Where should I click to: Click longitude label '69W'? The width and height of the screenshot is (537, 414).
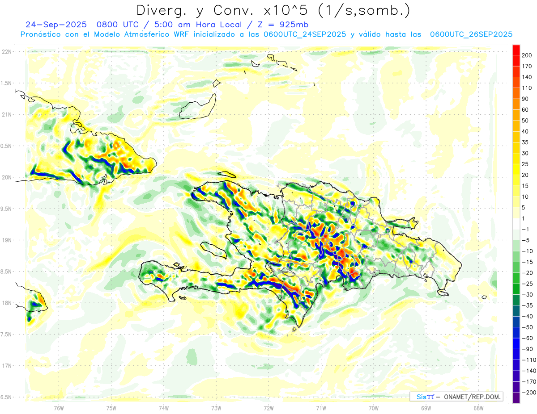(426, 408)
